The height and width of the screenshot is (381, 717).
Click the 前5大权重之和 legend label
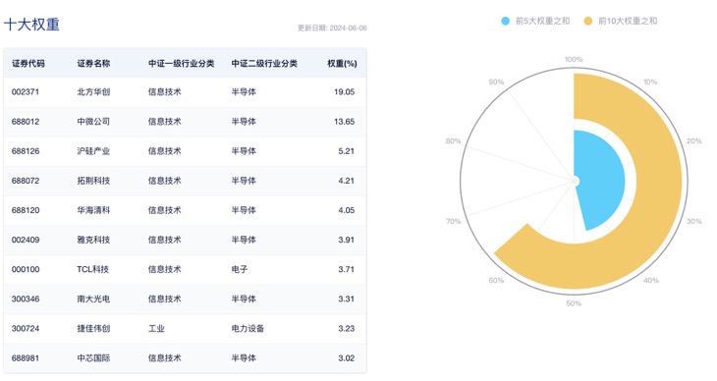pyautogui.click(x=543, y=21)
